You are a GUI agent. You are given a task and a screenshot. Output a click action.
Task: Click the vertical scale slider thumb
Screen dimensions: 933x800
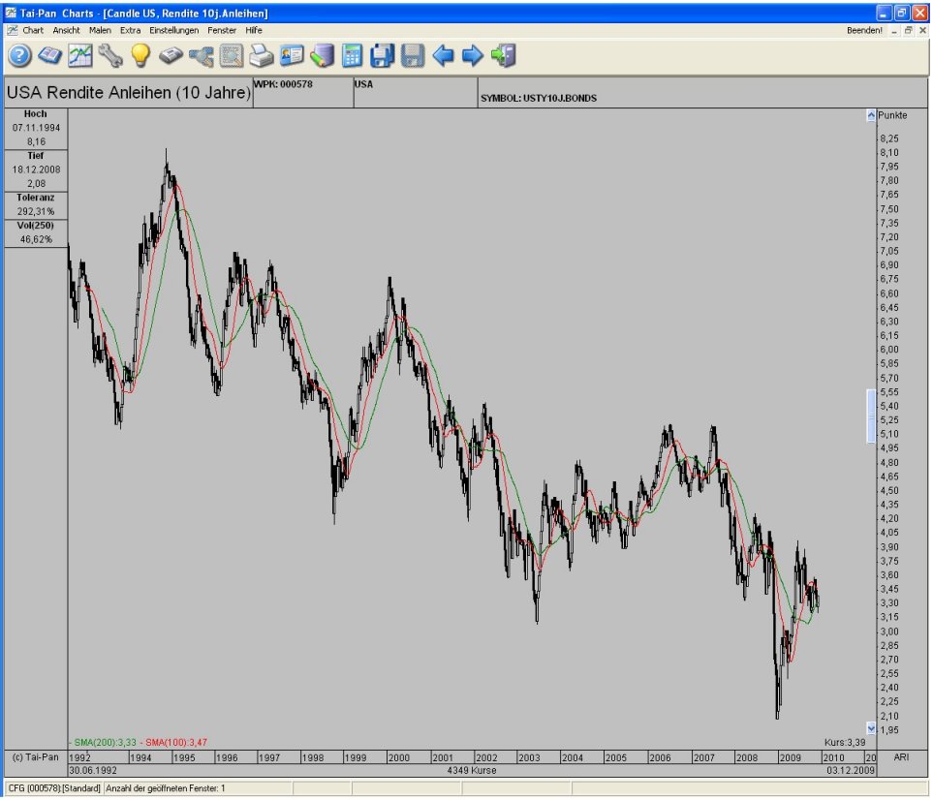point(870,415)
